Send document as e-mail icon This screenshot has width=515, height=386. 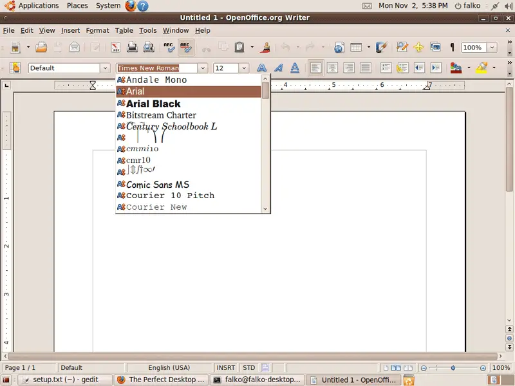75,48
